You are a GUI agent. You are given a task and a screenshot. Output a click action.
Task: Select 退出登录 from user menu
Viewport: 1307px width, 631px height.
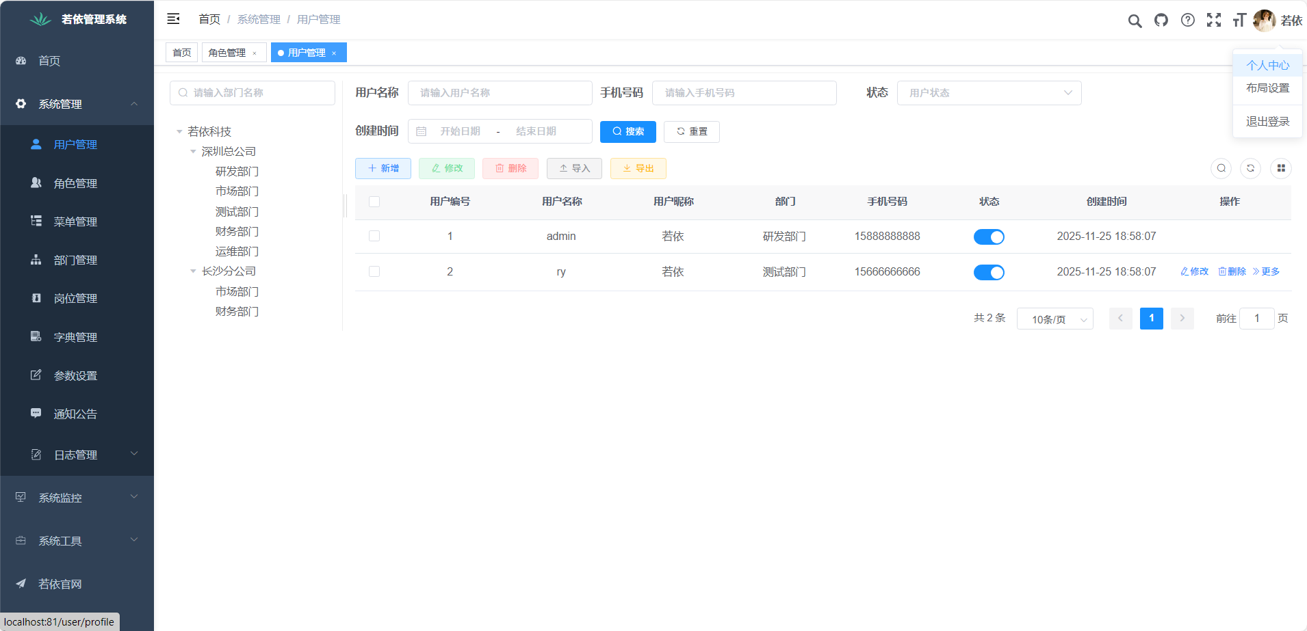1267,121
